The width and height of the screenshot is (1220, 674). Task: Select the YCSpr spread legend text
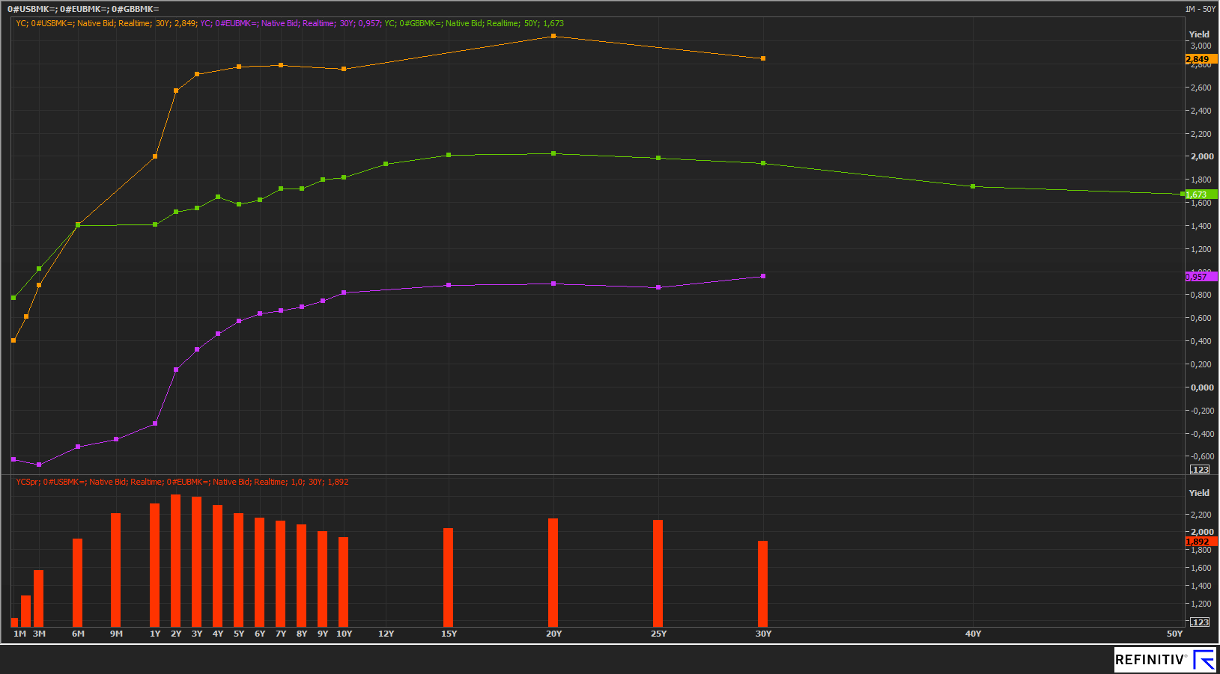click(x=182, y=482)
